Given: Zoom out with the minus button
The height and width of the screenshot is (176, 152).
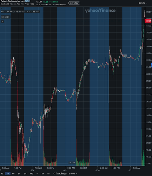Looking at the screenshot, I should tap(70, 163).
